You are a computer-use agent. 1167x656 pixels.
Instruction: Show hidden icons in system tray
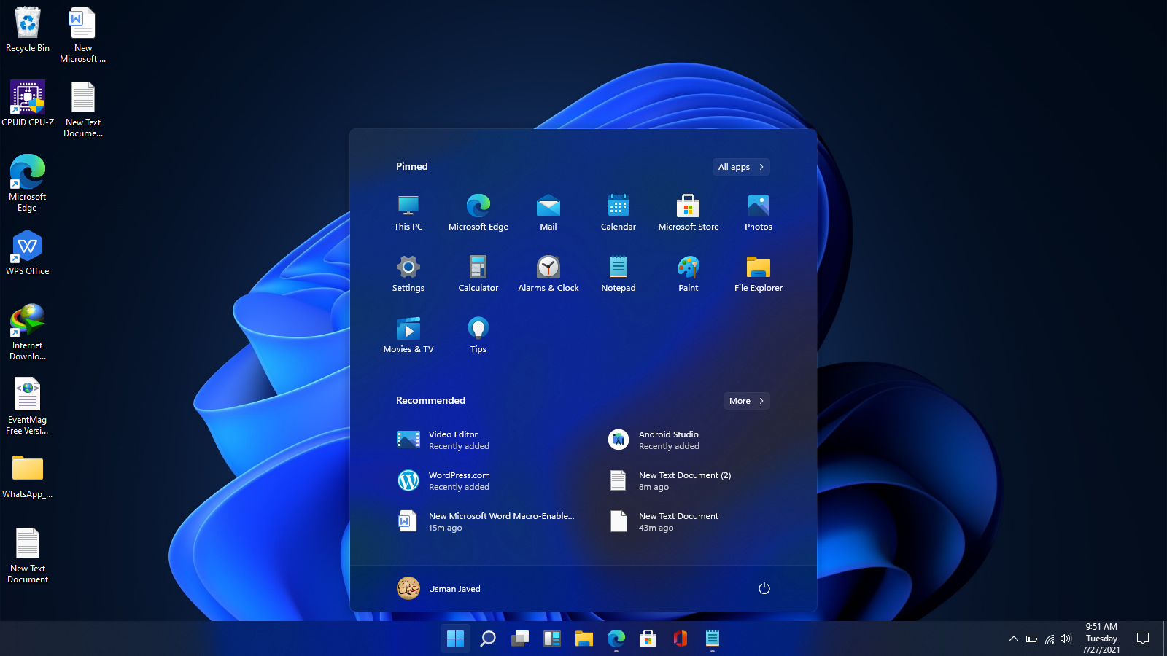point(1013,639)
